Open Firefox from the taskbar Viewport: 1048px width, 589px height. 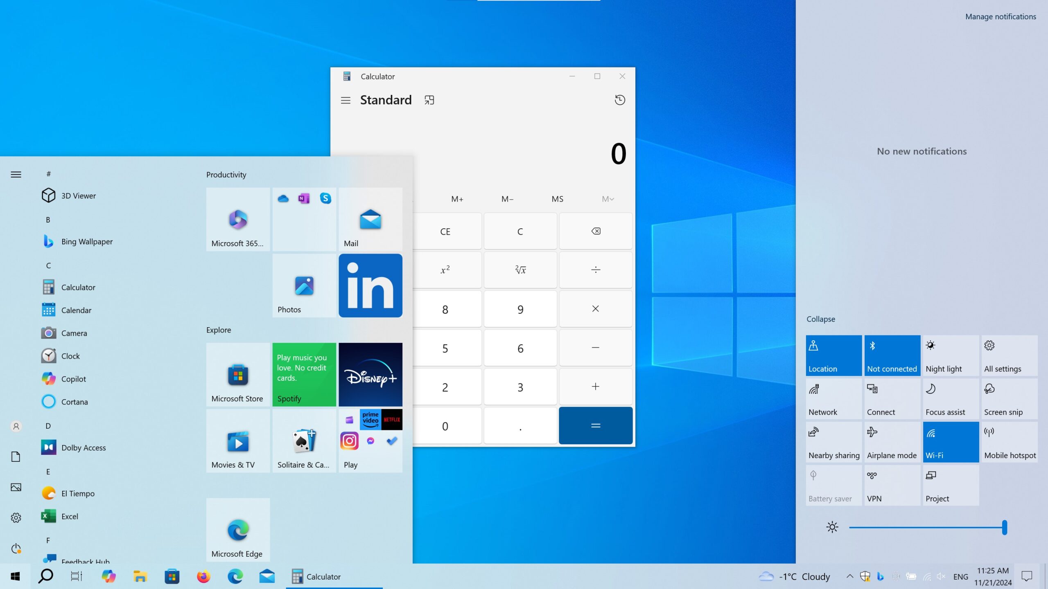click(203, 577)
